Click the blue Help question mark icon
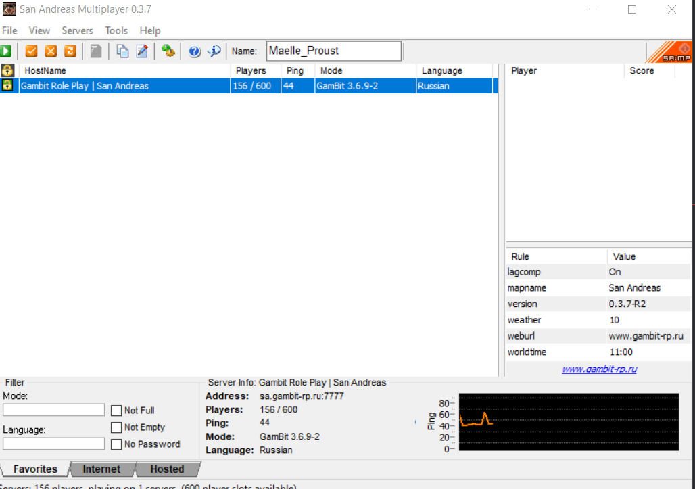 point(195,51)
